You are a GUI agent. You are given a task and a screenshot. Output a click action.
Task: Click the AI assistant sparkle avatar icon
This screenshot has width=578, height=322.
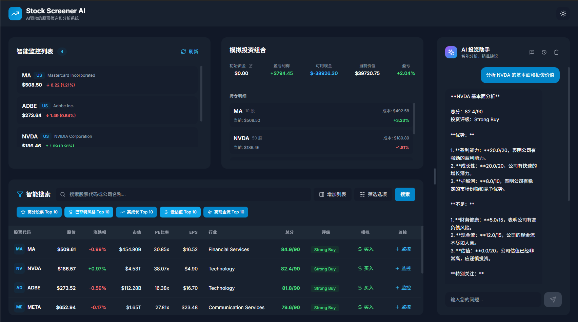coord(451,52)
